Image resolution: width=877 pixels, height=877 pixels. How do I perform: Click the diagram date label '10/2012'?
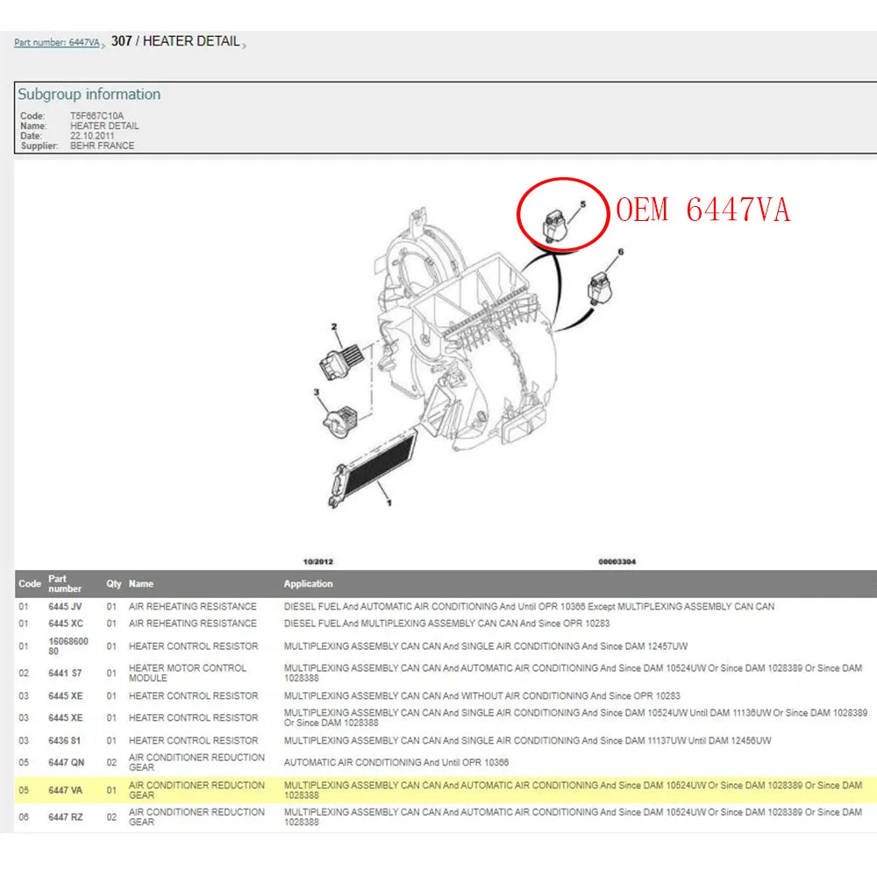pyautogui.click(x=317, y=561)
